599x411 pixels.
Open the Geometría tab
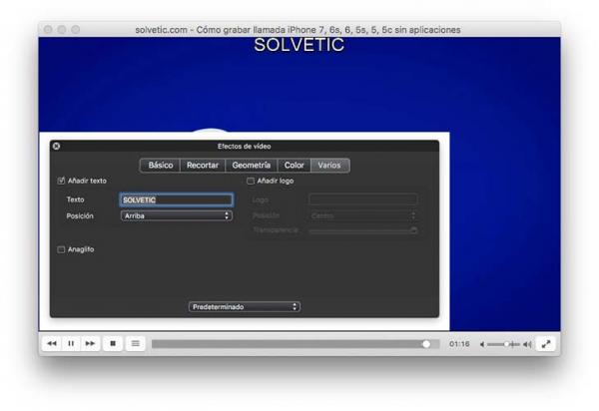click(252, 166)
